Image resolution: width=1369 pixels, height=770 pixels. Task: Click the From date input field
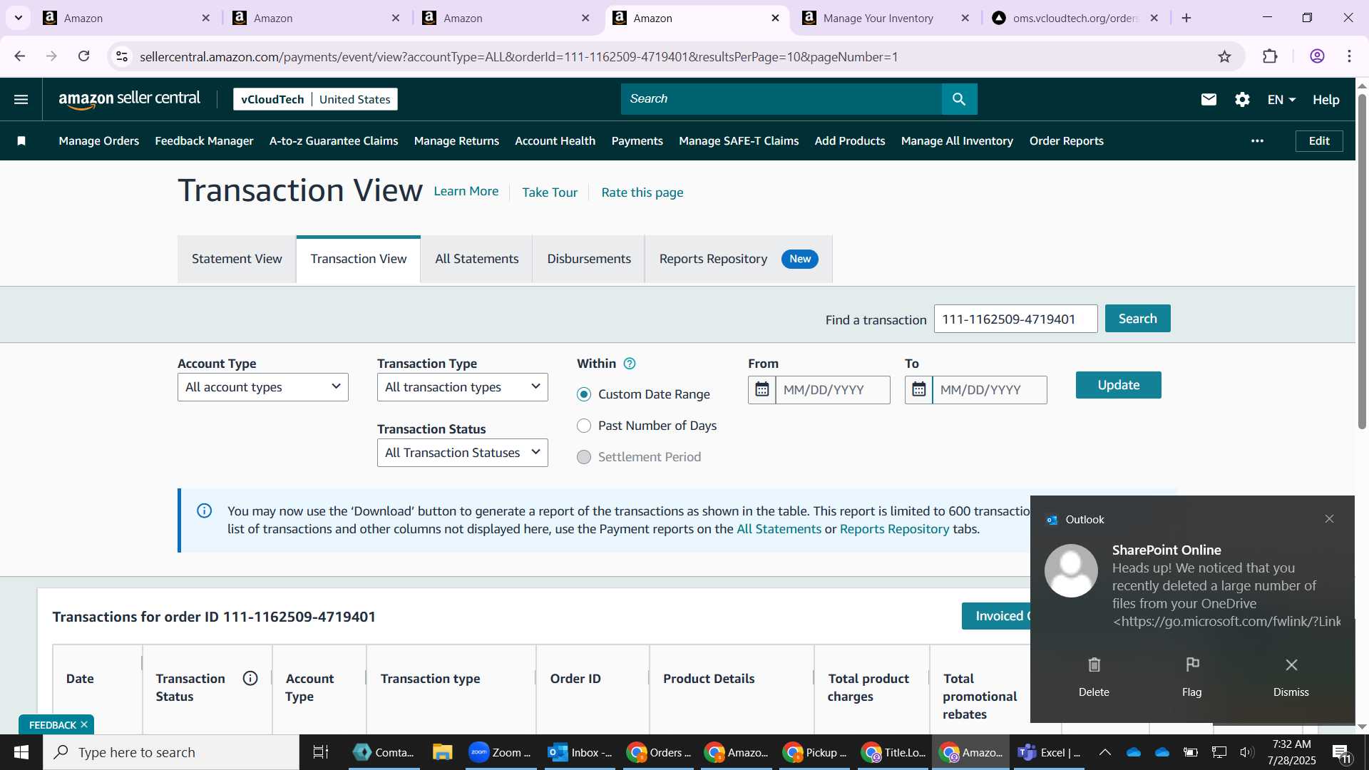coord(833,390)
